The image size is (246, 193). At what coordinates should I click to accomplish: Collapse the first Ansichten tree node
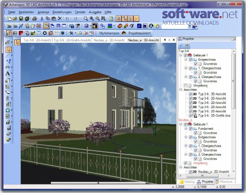(181, 90)
